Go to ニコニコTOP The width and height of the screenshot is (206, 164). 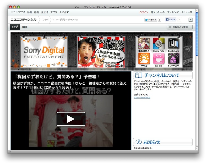(18, 12)
